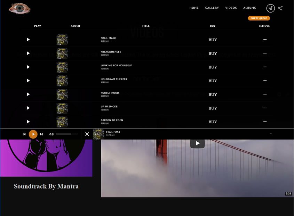Click the orange play button in player bar

point(33,134)
